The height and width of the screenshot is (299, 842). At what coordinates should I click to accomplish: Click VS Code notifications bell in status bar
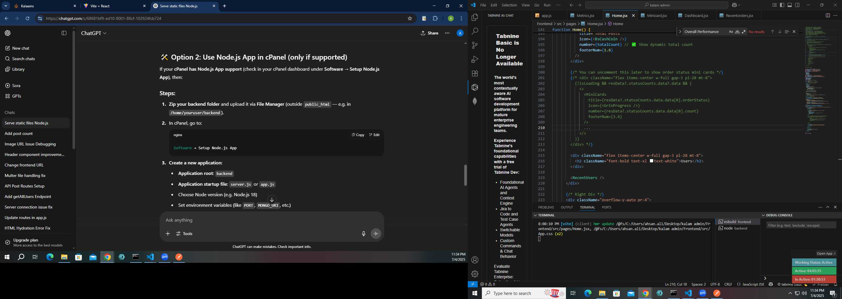pyautogui.click(x=836, y=285)
